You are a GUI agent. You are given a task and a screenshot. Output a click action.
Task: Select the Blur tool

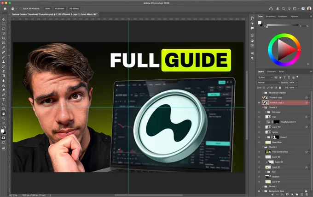click(3, 81)
